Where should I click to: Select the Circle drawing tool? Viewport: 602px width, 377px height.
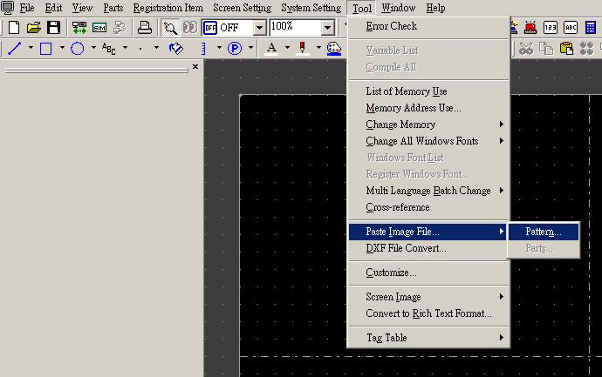(x=78, y=49)
